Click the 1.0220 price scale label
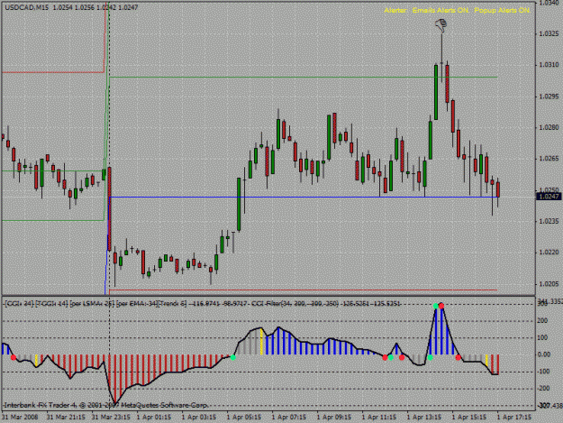563x423 pixels. [549, 253]
